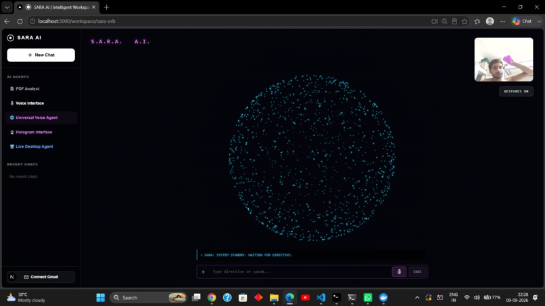Click the SARA AI logo icon

click(10, 38)
